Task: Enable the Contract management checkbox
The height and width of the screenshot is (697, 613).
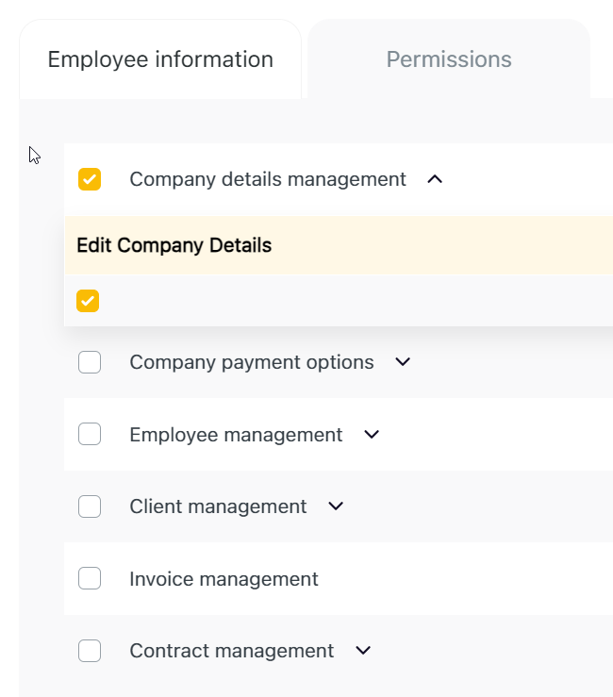Action: tap(90, 651)
